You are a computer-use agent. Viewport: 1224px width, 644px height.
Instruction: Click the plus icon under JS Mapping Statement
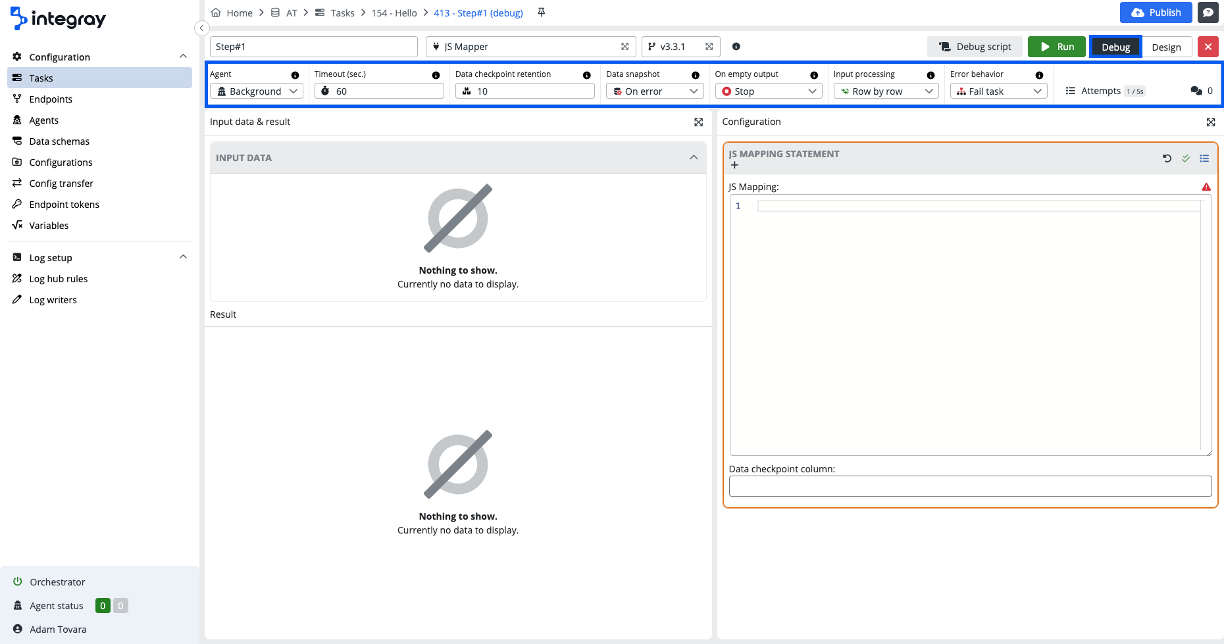point(734,165)
